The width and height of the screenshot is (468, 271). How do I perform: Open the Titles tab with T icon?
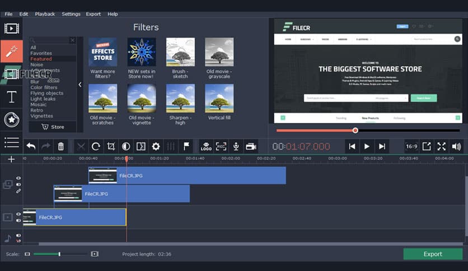(x=12, y=97)
